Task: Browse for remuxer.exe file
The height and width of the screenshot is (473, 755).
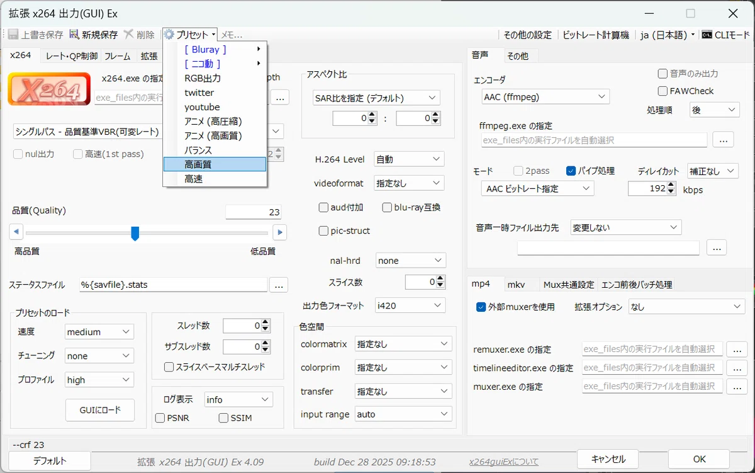Action: coord(737,349)
